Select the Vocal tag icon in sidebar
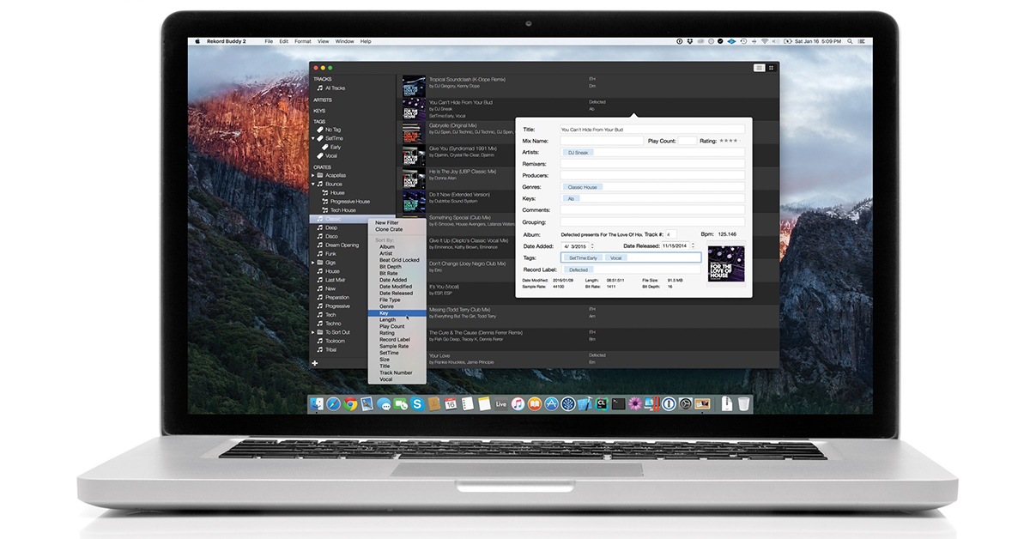Image resolution: width=1030 pixels, height=539 pixels. [x=320, y=156]
